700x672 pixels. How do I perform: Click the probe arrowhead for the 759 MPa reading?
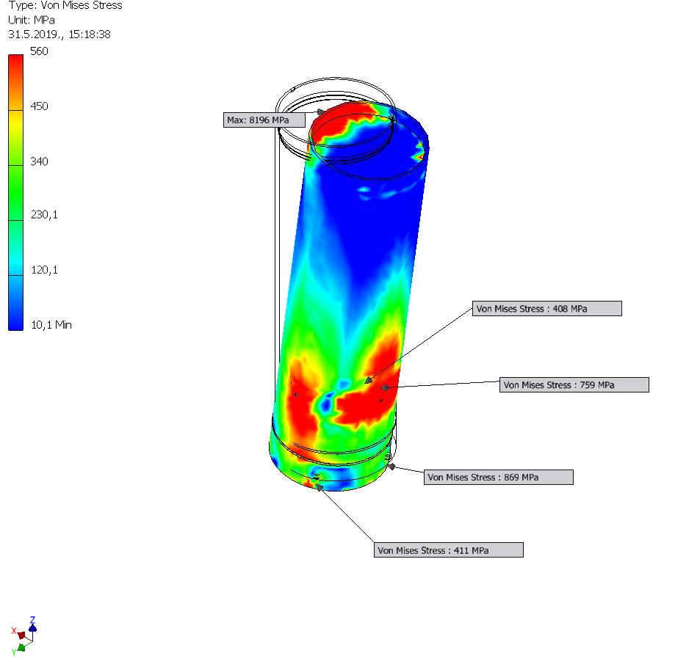click(383, 387)
